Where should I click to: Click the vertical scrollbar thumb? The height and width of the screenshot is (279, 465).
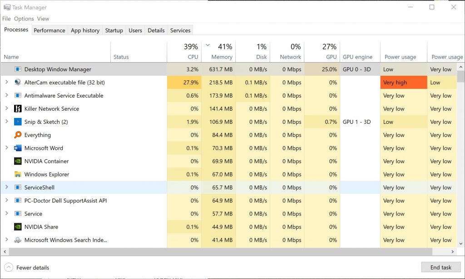(461, 76)
